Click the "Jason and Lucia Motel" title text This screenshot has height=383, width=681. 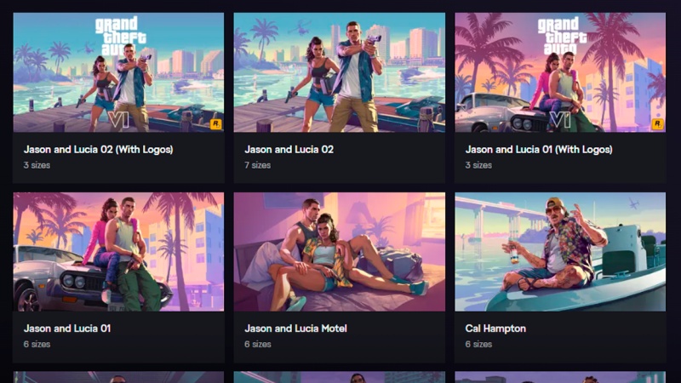(295, 329)
